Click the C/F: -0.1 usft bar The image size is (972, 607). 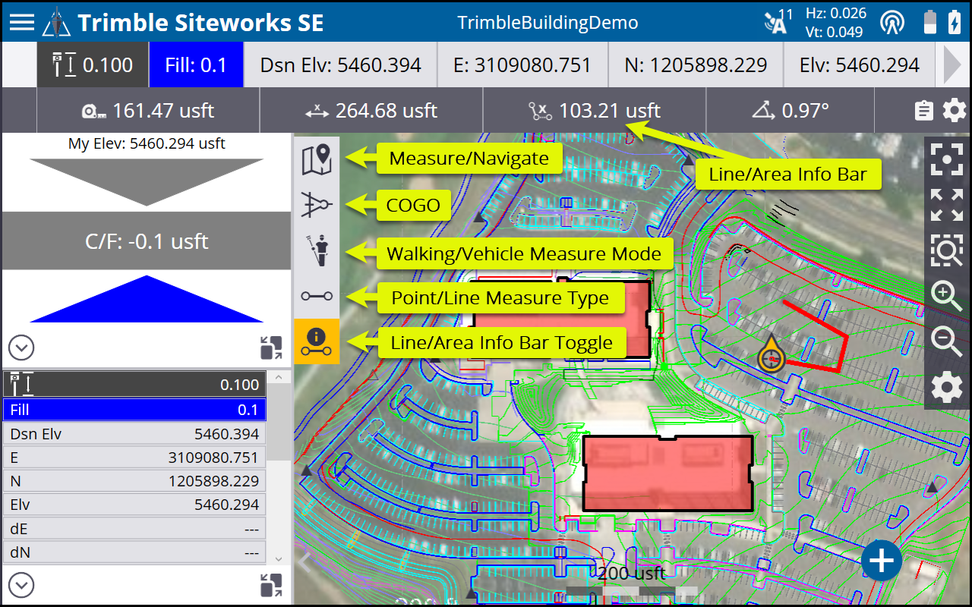click(147, 241)
